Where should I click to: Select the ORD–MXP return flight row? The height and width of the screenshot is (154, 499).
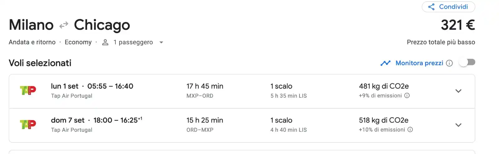pos(200,125)
